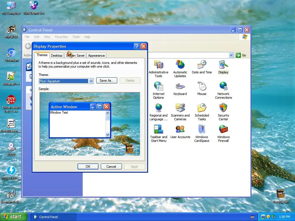Select the daemon-tool desktop icon
295x221 pixels.
tap(11, 196)
